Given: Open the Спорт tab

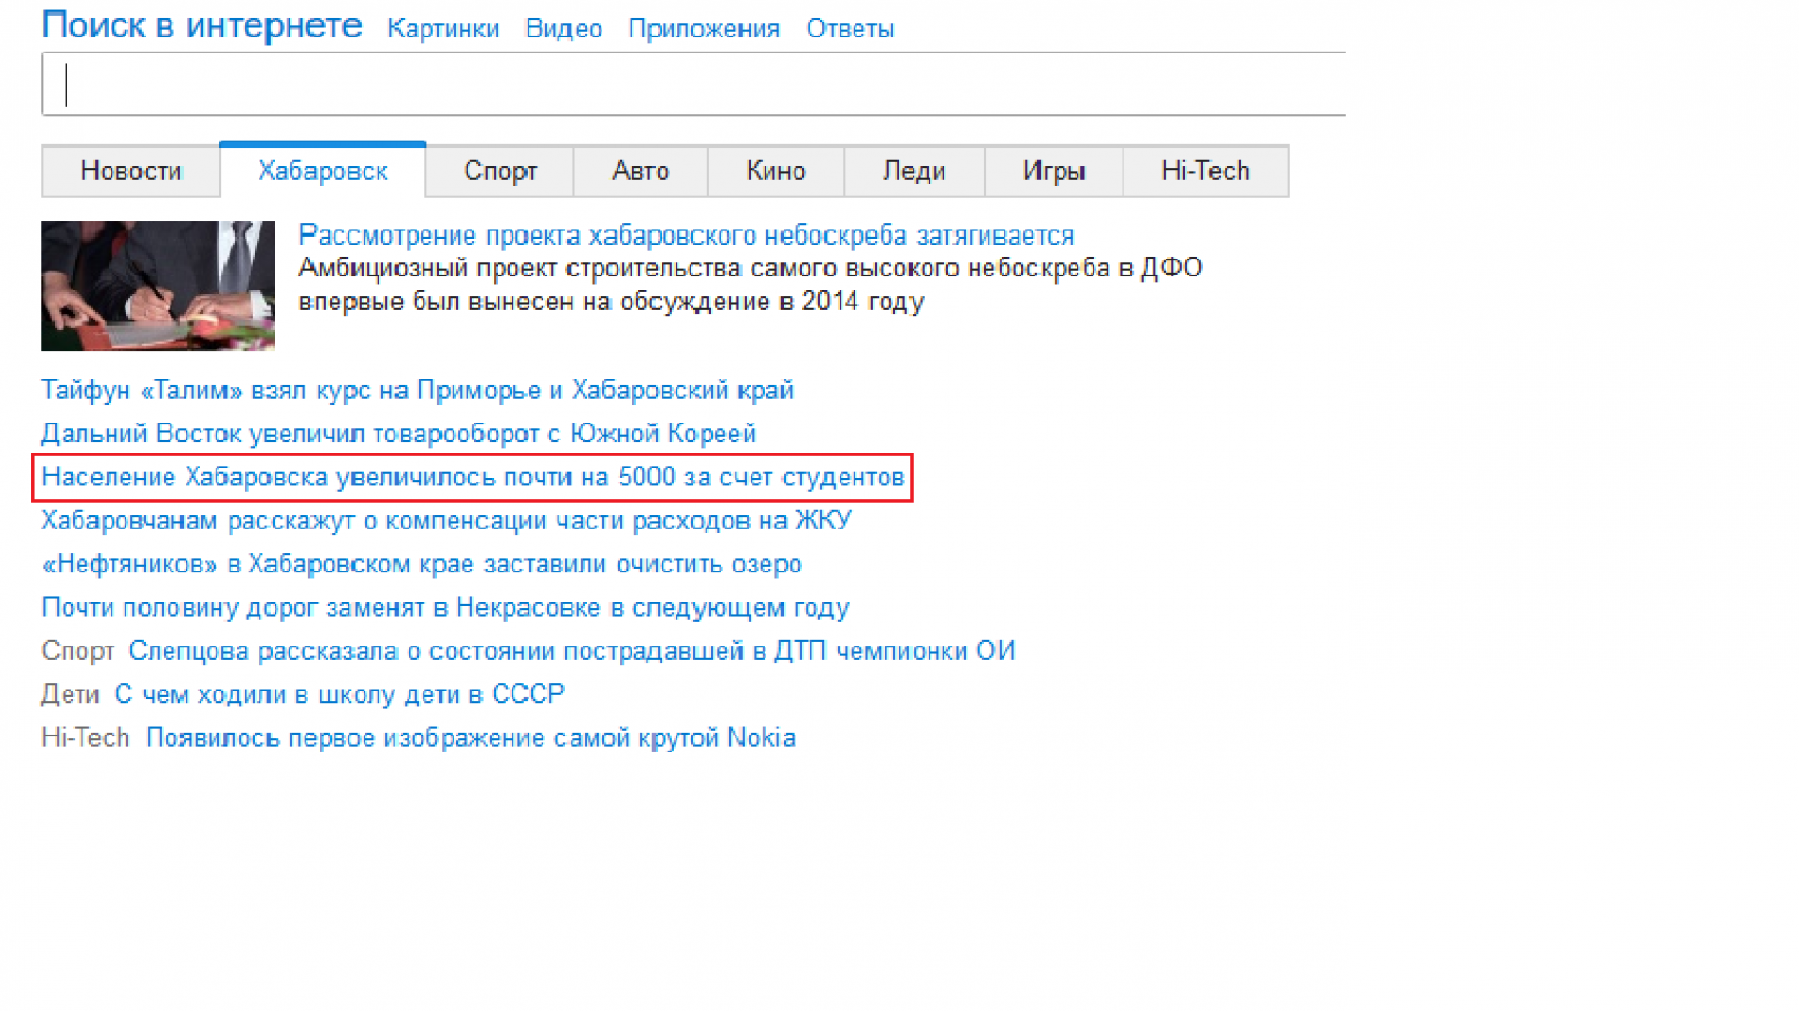Looking at the screenshot, I should coord(499,171).
